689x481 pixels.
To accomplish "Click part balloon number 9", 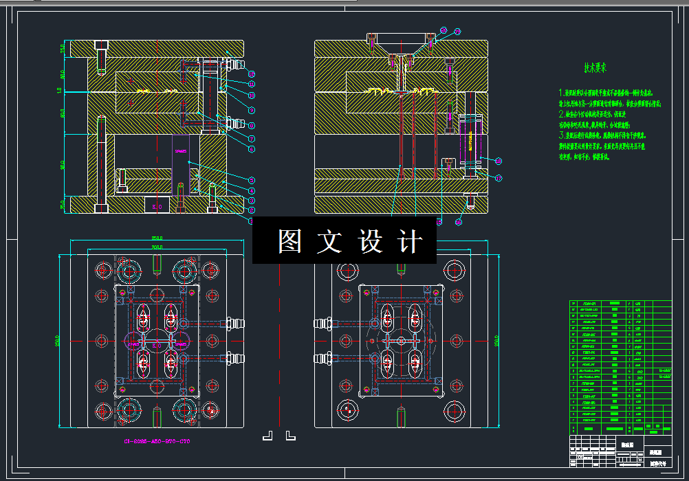I will [252, 110].
